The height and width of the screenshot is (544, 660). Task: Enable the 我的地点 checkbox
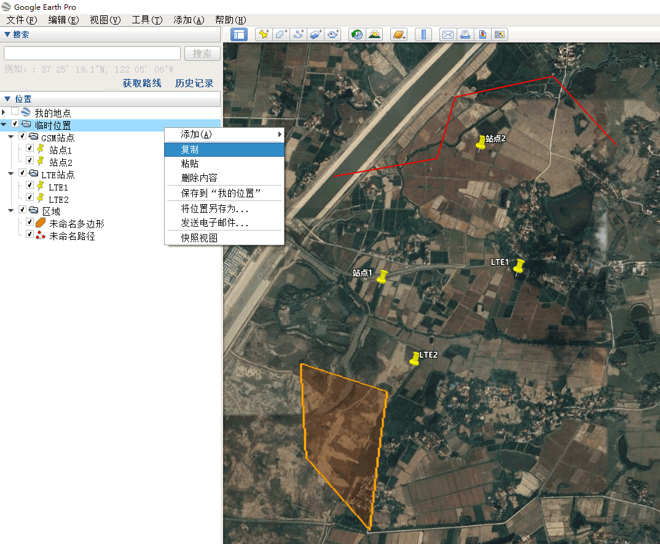tap(15, 112)
